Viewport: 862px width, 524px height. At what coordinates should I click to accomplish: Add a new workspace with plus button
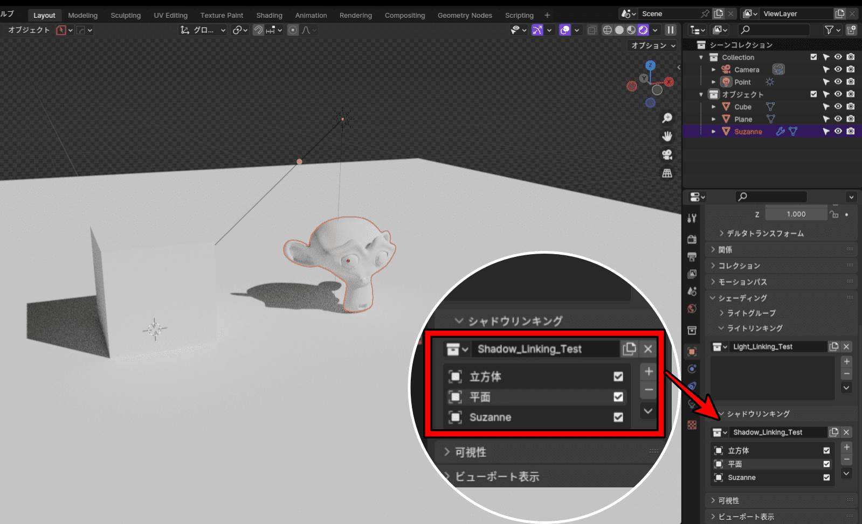coord(547,15)
